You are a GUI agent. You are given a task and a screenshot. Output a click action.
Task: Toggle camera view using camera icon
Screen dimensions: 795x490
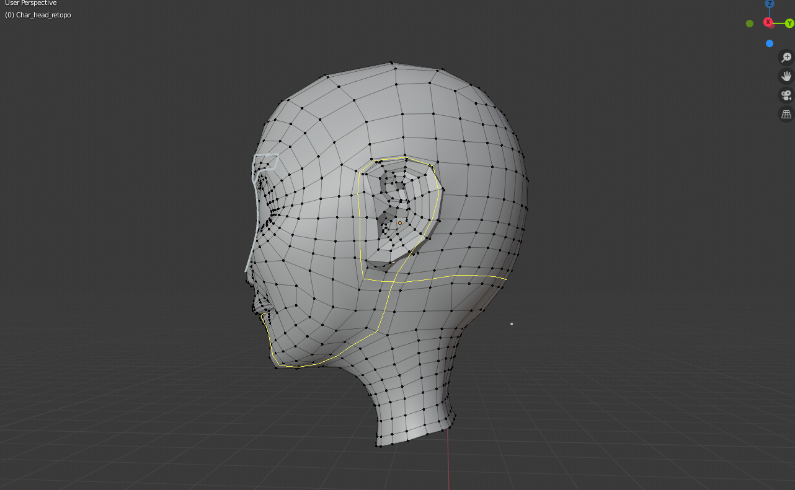click(x=786, y=95)
